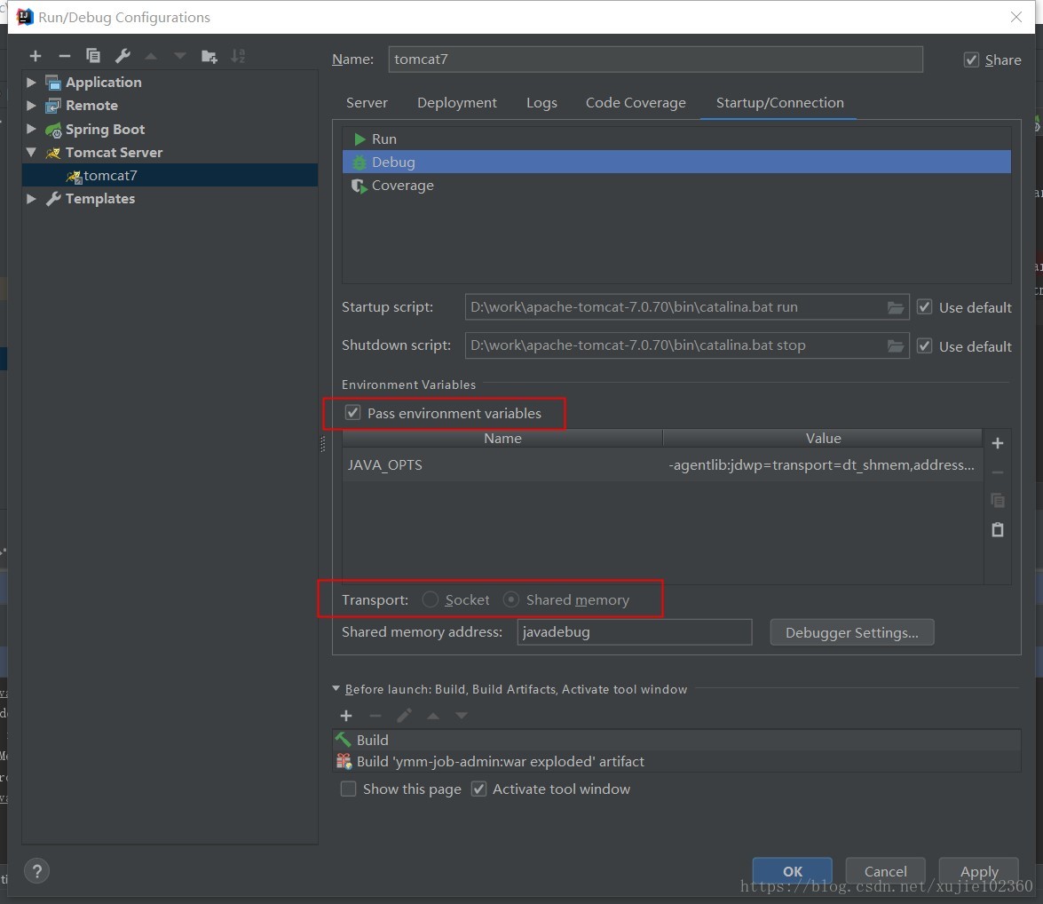This screenshot has height=904, width=1043.
Task: Browse for Shutdown script folder icon
Action: click(896, 346)
